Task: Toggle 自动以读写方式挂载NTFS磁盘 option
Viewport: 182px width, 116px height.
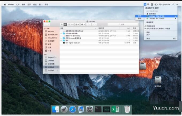Action: point(157,28)
